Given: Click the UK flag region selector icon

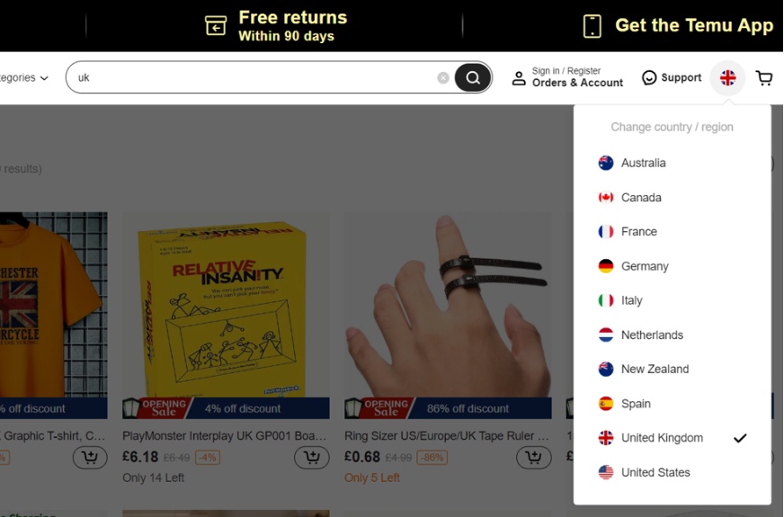Looking at the screenshot, I should click(x=727, y=78).
